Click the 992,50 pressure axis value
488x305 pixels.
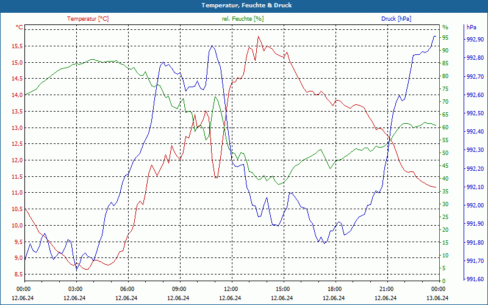point(475,113)
